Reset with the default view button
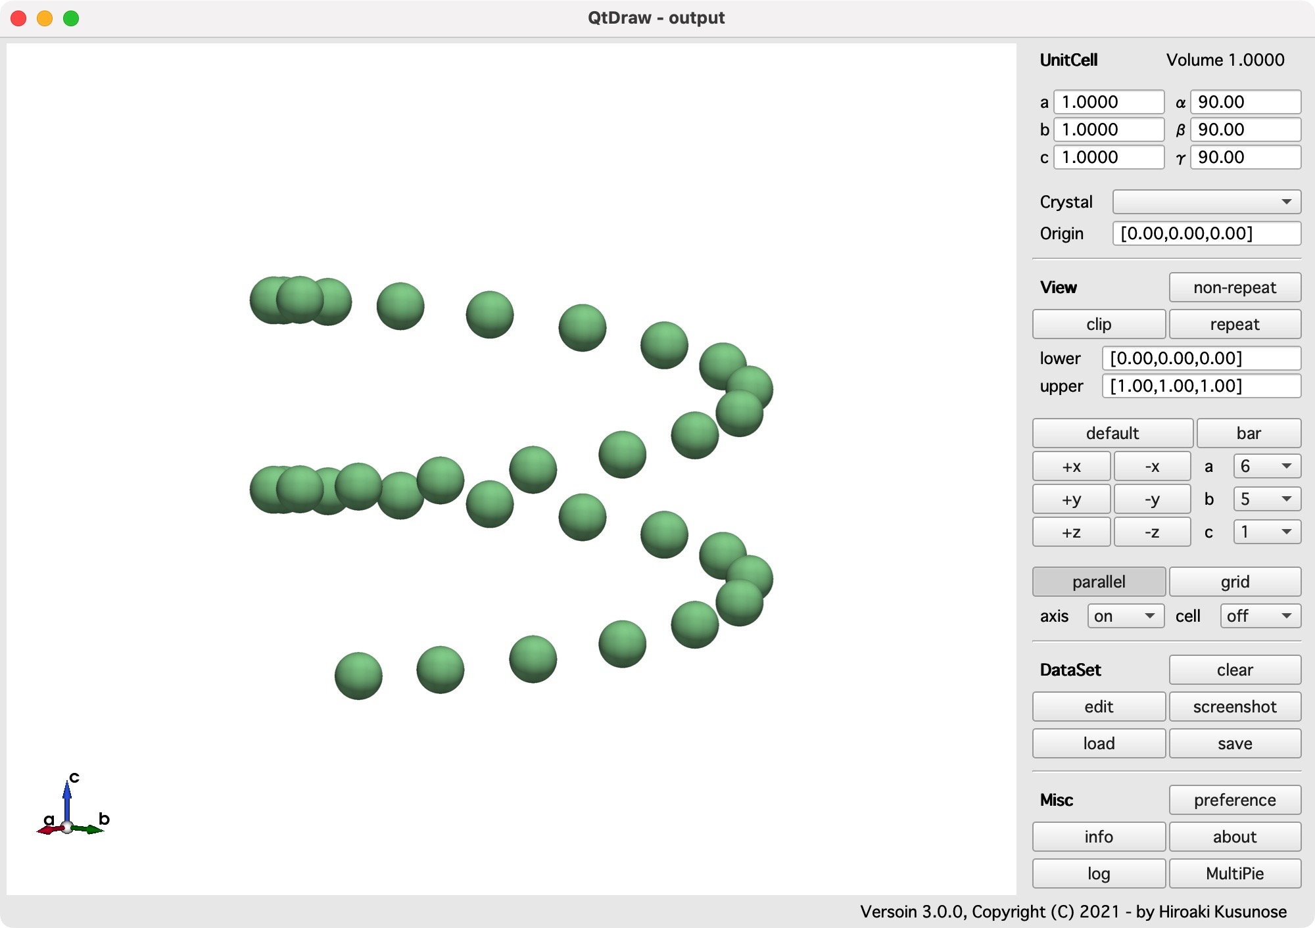 click(1112, 433)
